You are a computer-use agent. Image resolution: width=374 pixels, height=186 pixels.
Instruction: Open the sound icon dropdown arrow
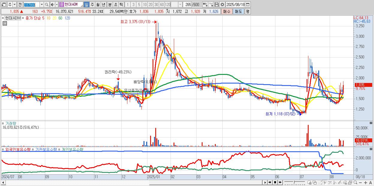coord(57,4)
